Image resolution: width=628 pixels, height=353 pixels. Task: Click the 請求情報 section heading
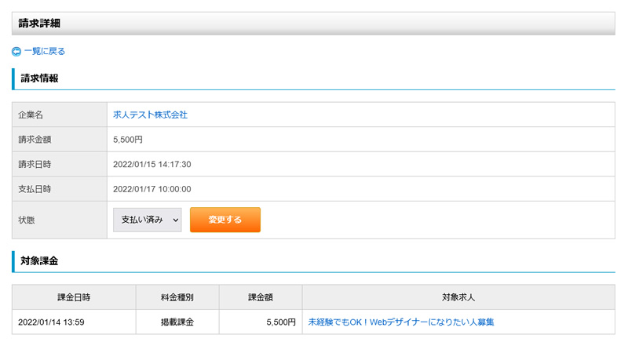[39, 78]
